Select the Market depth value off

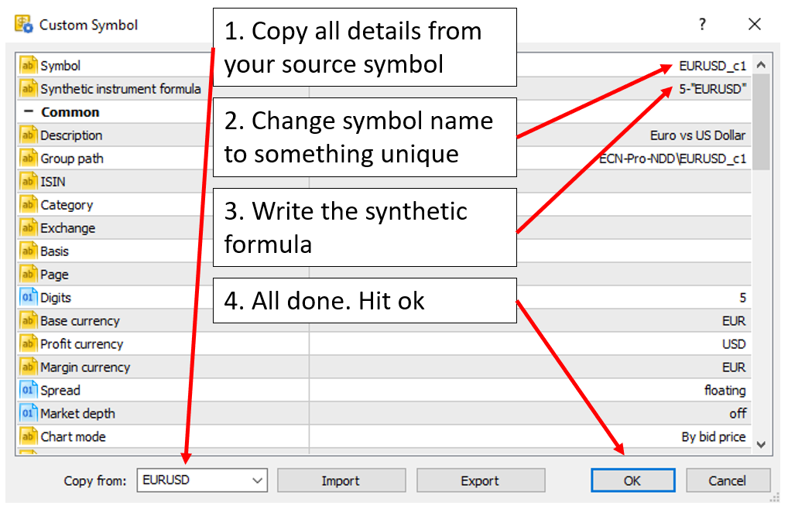point(738,413)
